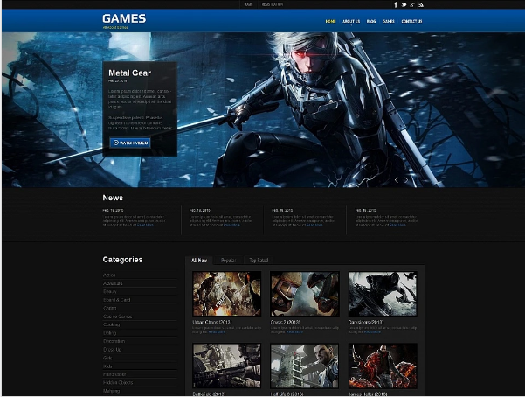
Task: Open the Crysis 2 game thumbnail
Action: 304,294
